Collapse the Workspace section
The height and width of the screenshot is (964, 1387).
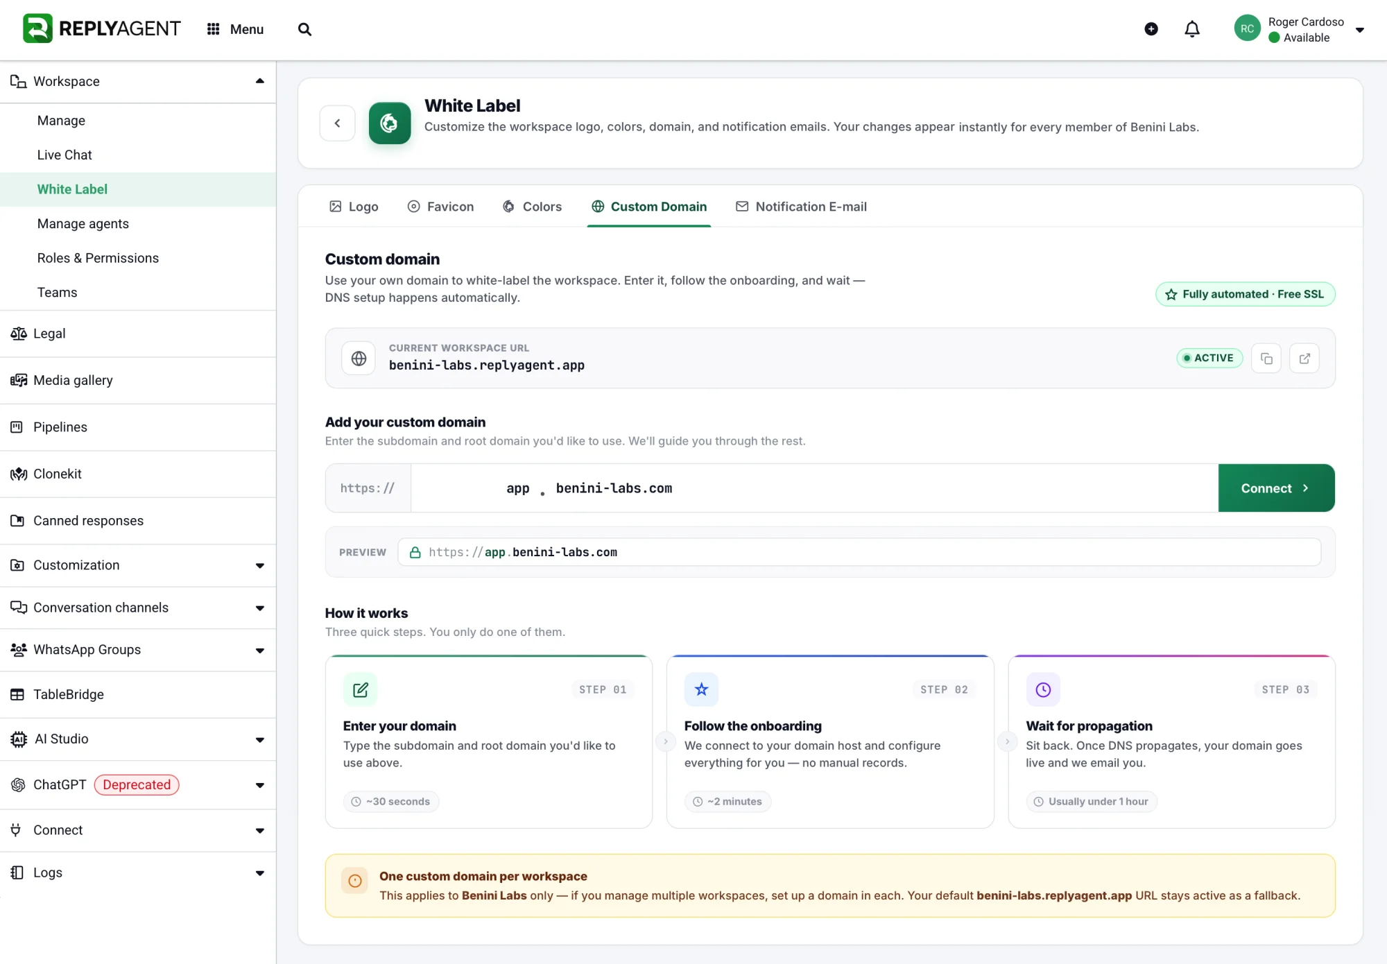coord(259,81)
